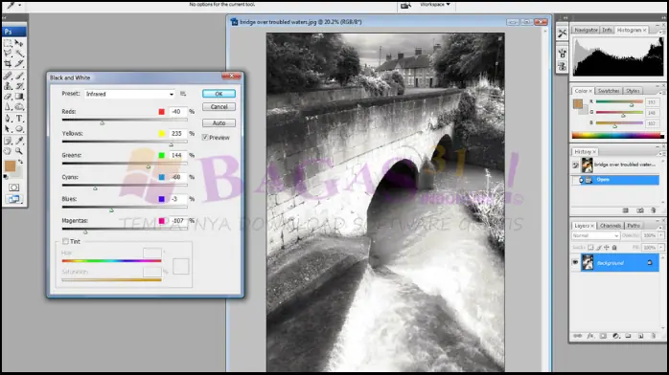
Task: Toggle history brush source for snapshot
Action: 576,165
